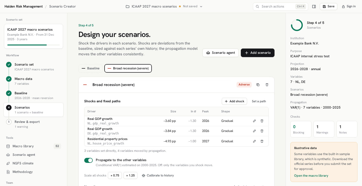Remove the DE.gdp_real_growth shock
Viewport: 362px width, 186px height.
[x=262, y=131]
